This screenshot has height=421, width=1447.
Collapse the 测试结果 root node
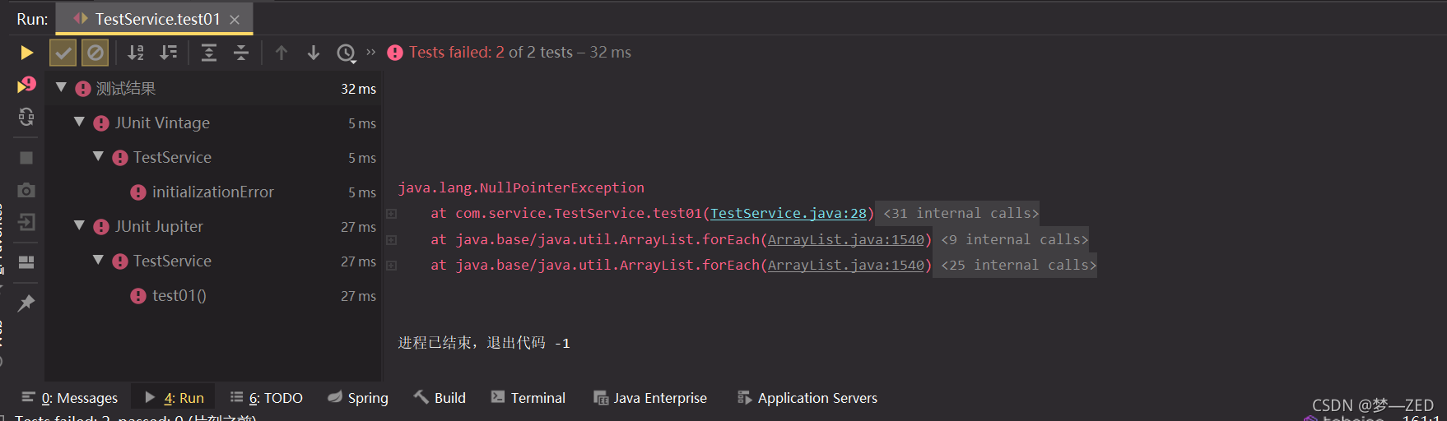coord(61,87)
